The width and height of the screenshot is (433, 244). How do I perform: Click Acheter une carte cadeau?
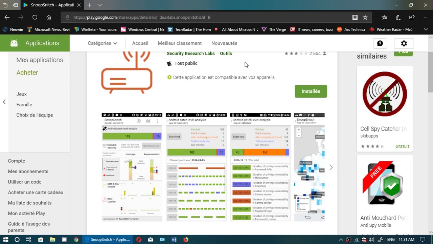36,192
